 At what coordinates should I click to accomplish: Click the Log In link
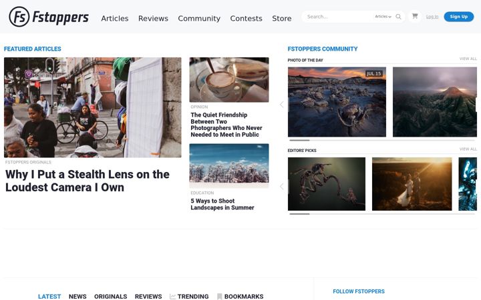[x=432, y=17]
